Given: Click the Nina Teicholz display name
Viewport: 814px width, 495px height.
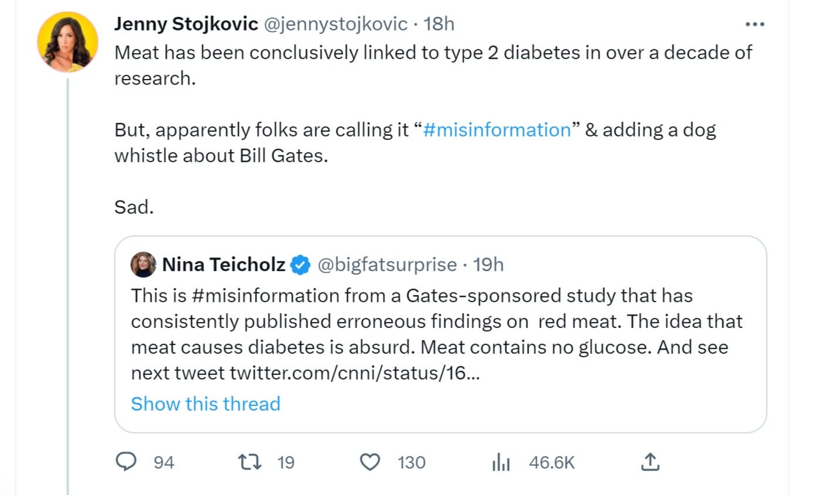Looking at the screenshot, I should (224, 265).
